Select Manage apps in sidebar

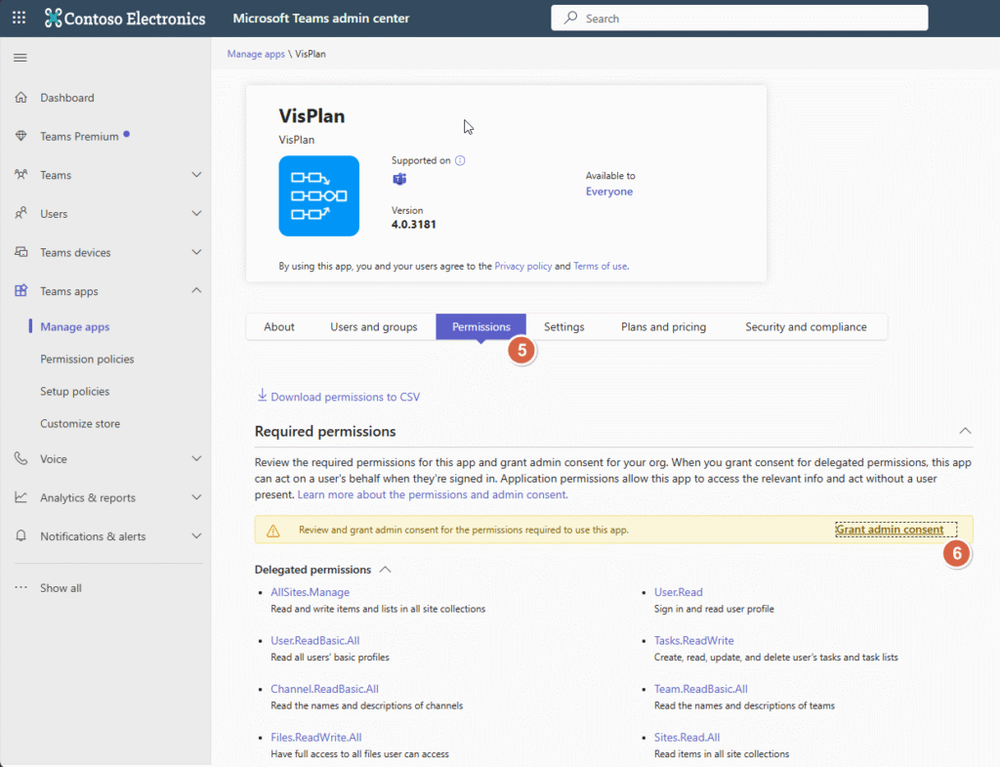[x=74, y=326]
